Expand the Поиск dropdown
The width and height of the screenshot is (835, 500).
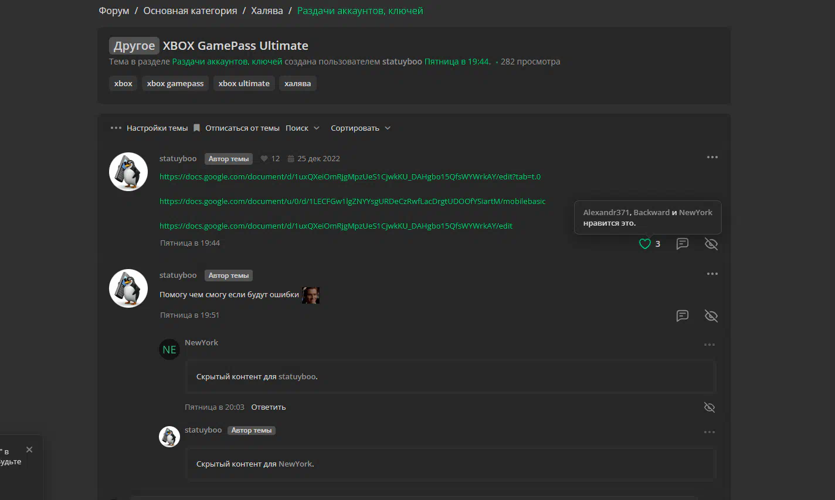(303, 128)
